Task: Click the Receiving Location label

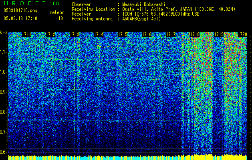Action: tap(93, 9)
